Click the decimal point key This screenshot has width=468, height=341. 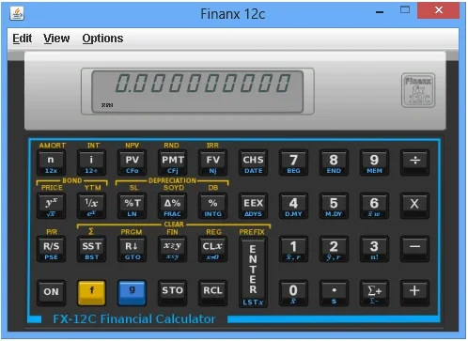click(334, 293)
